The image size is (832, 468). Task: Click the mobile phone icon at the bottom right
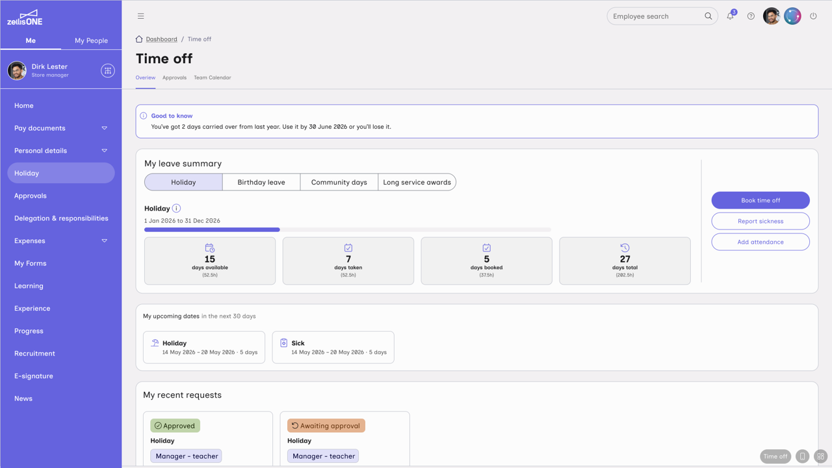click(803, 456)
